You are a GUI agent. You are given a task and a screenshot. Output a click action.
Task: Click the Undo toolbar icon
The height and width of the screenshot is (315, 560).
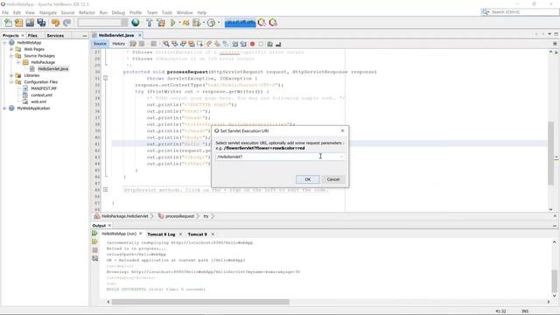(55, 23)
